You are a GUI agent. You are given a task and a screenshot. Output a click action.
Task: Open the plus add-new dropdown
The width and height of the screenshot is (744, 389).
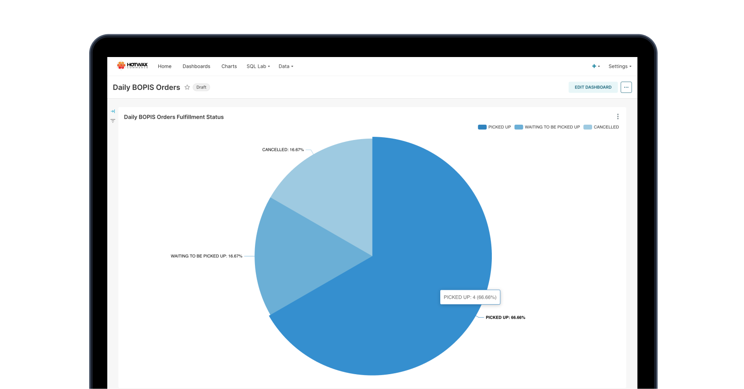point(596,66)
